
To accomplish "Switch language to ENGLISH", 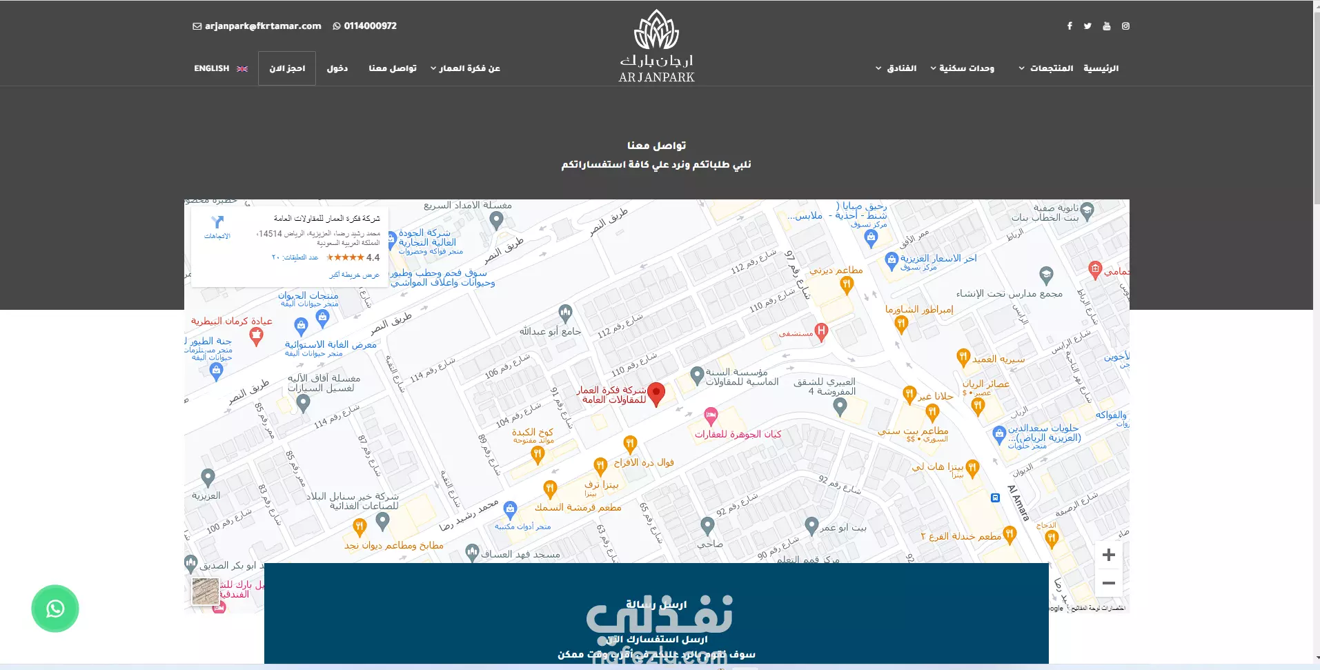I will (220, 68).
